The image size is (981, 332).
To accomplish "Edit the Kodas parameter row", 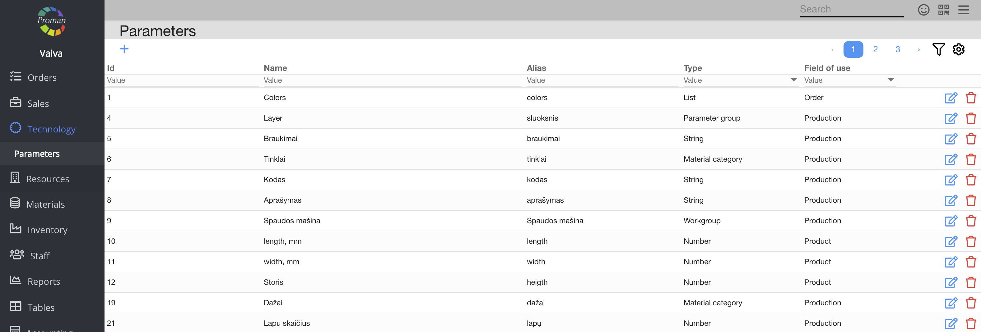I will point(951,180).
